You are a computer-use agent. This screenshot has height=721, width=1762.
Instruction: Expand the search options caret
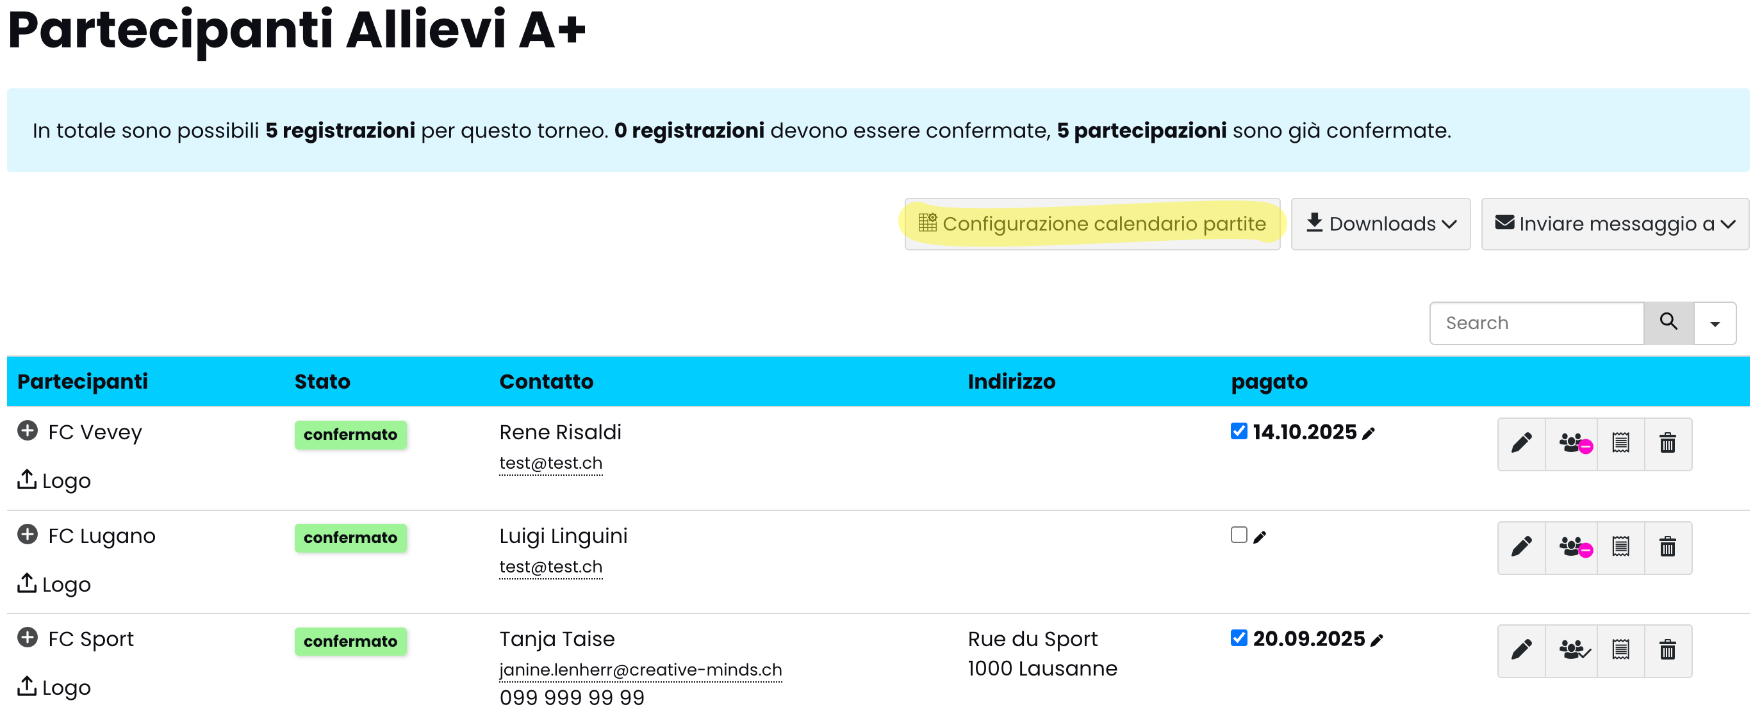(1714, 324)
